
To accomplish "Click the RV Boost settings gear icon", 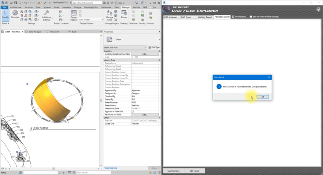I will tap(318, 10).
